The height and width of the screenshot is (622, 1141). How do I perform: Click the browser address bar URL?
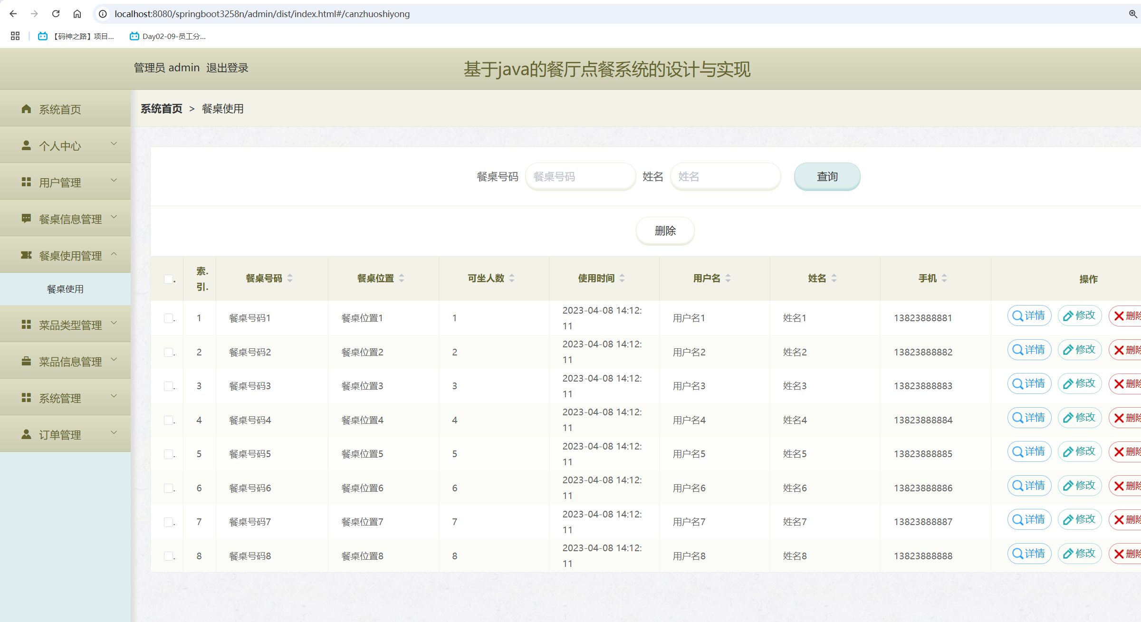(262, 14)
